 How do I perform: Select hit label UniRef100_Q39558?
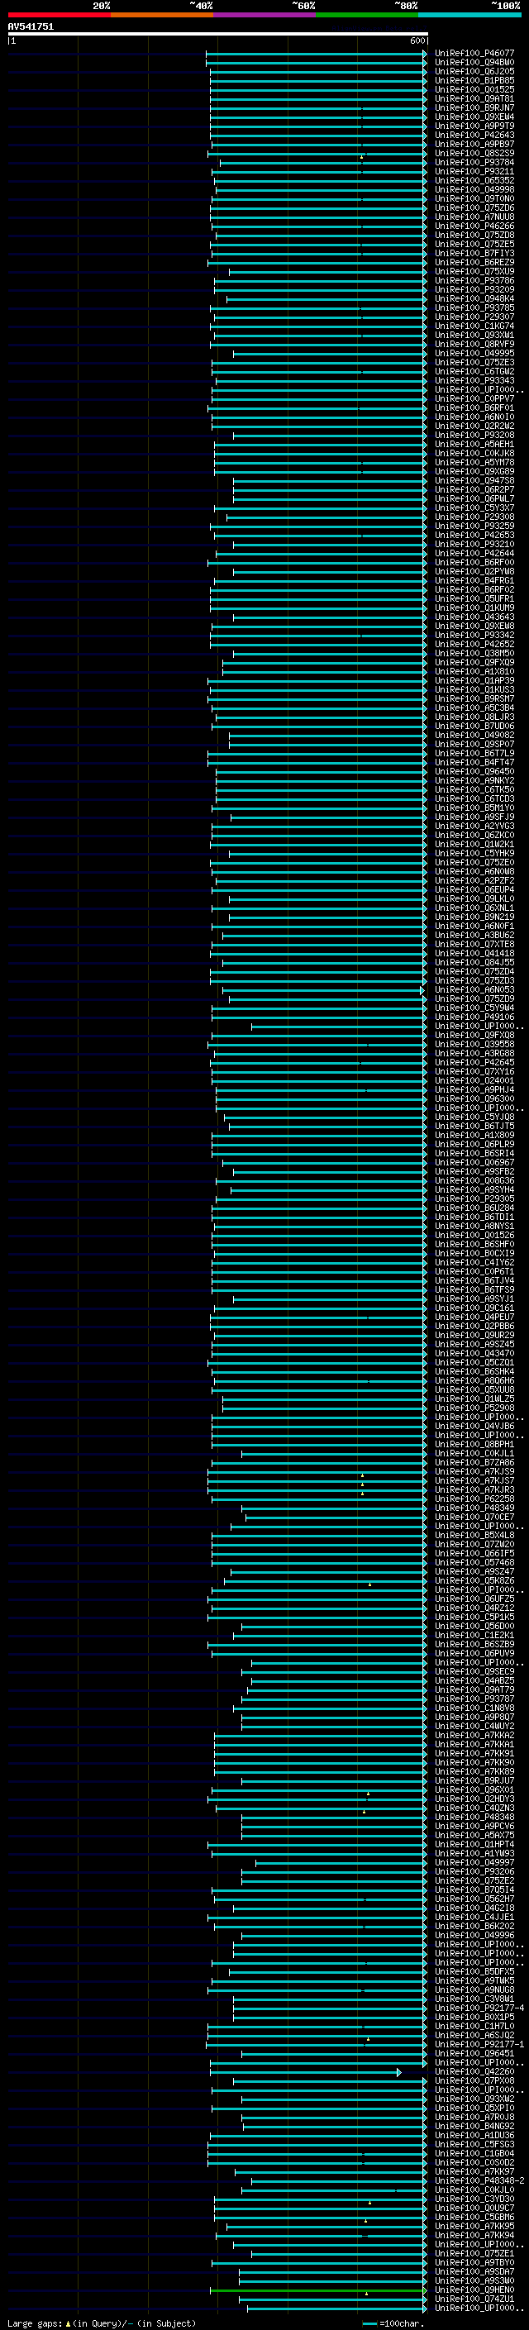474,1045
